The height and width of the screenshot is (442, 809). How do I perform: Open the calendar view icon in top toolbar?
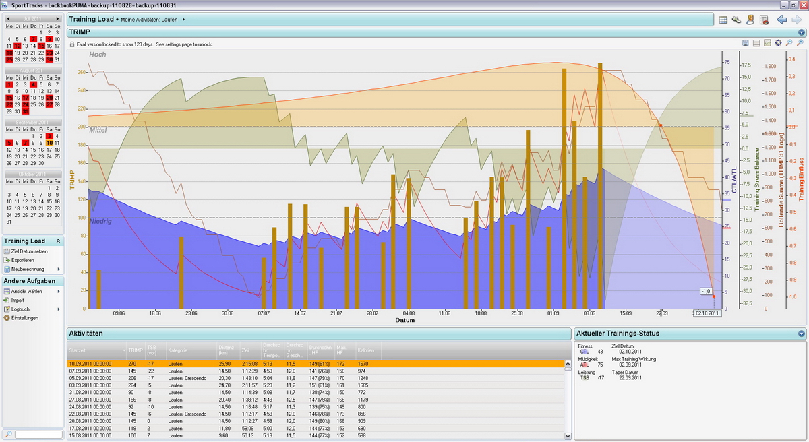723,20
